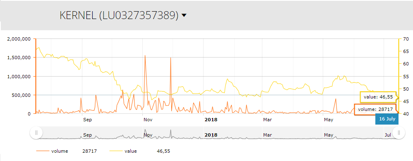Click the 70 value axis label
Screen dimensions: 413x161
coord(406,39)
